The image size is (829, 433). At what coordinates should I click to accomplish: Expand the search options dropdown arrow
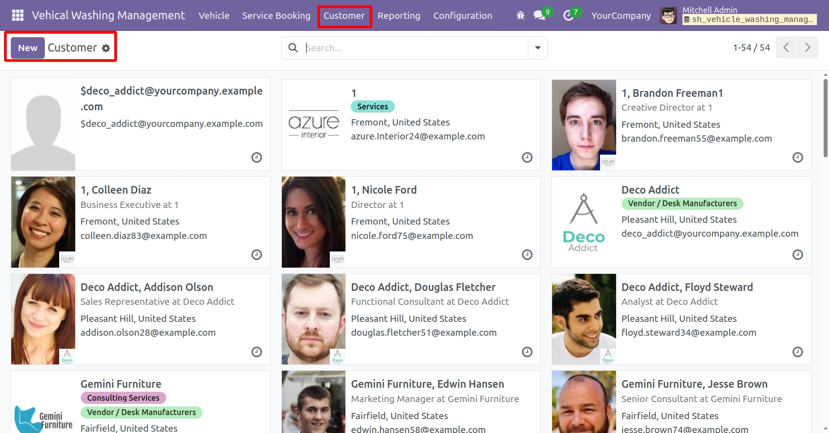(538, 48)
